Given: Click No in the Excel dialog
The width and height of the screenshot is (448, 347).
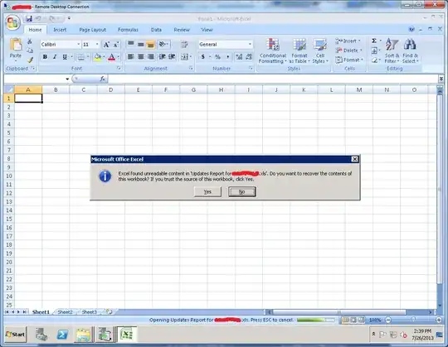Looking at the screenshot, I should 242,191.
